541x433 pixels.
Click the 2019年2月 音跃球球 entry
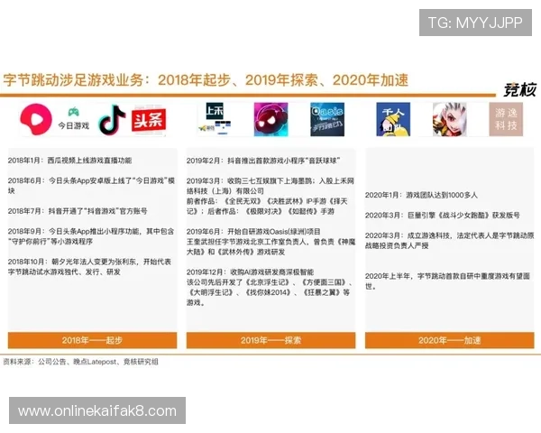264,161
